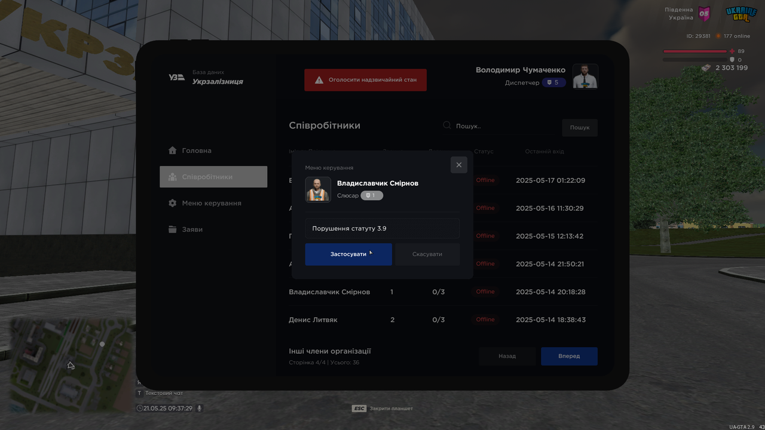This screenshot has height=430, width=765.
Task: Click the timestamp 2025-05-17 01:22:09
Action: tap(550, 180)
